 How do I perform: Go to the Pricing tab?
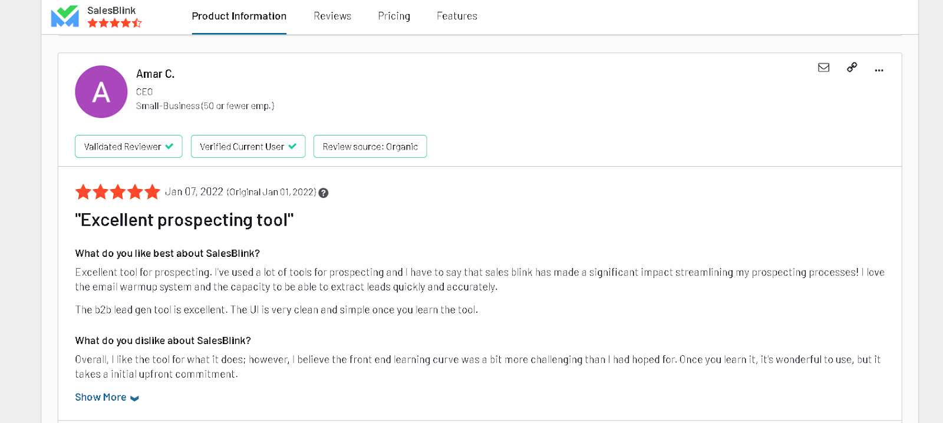click(394, 16)
